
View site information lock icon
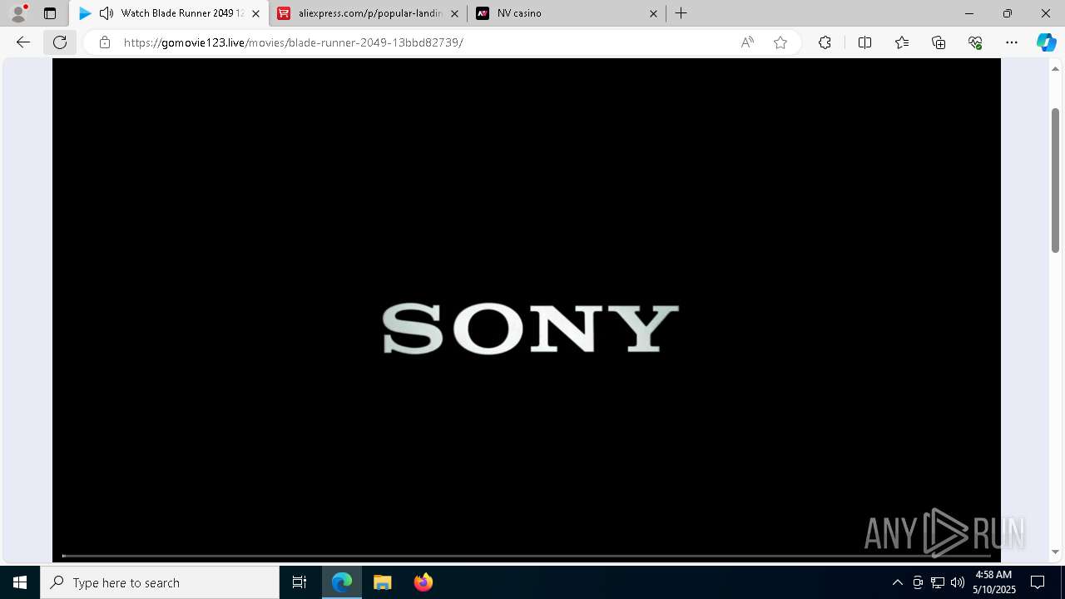point(104,42)
